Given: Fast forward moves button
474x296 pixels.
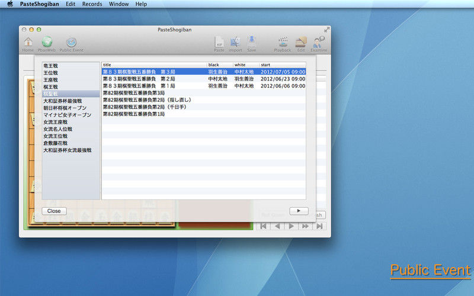Looking at the screenshot, I should point(305,226).
